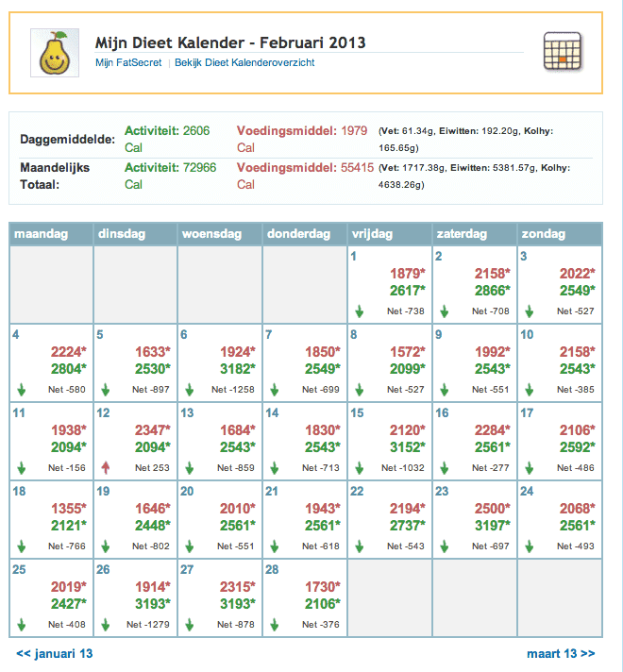Click green down arrow on day 6

190,390
